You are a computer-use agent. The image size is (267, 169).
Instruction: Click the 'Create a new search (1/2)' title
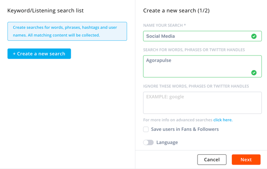tap(176, 11)
